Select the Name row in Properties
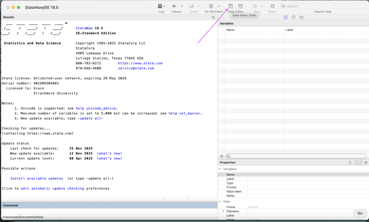 coord(293,175)
